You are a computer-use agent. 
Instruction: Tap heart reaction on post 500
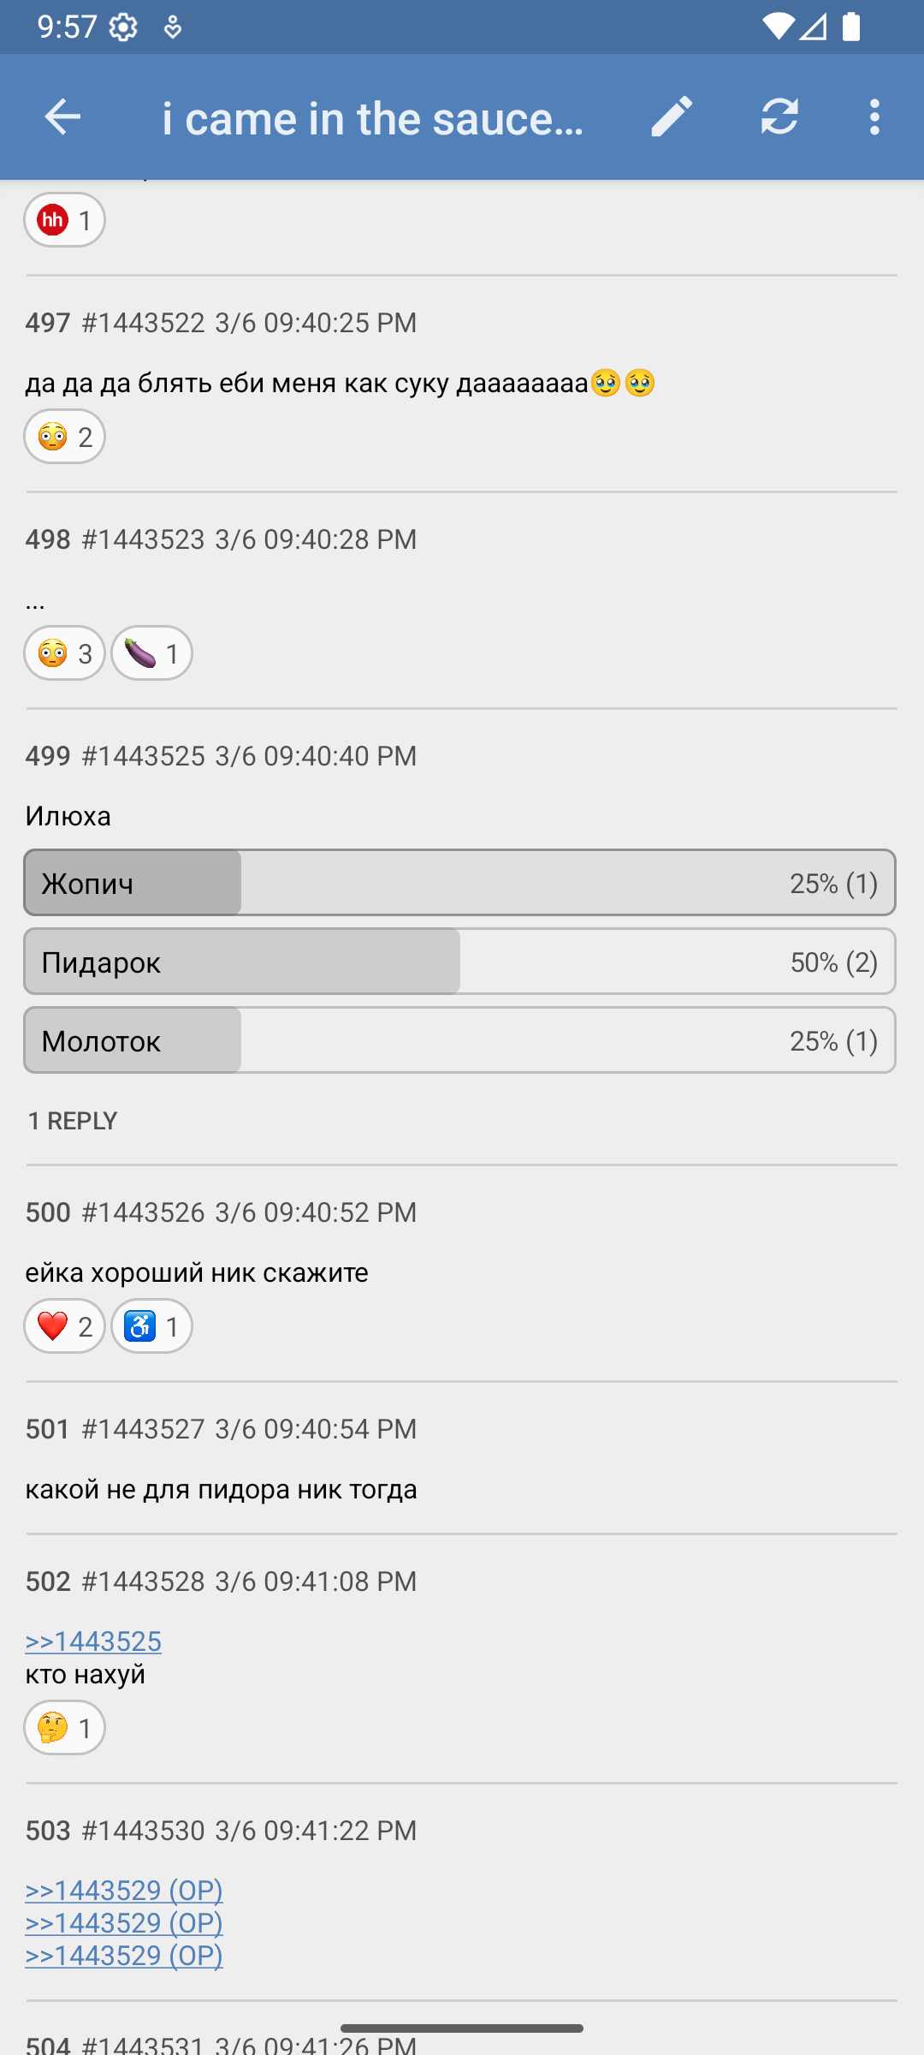pyautogui.click(x=65, y=1326)
